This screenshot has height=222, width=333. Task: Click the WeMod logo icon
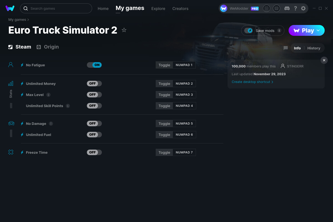tap(10, 8)
